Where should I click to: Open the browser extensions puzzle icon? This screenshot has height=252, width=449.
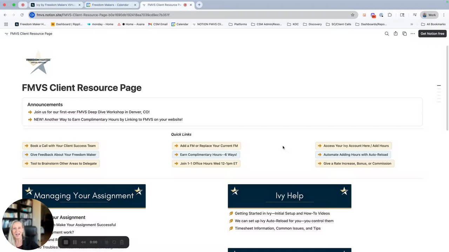click(x=390, y=15)
